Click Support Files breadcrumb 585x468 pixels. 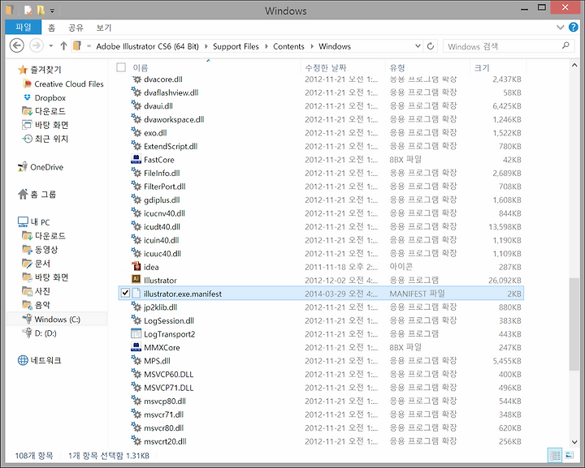(x=236, y=46)
